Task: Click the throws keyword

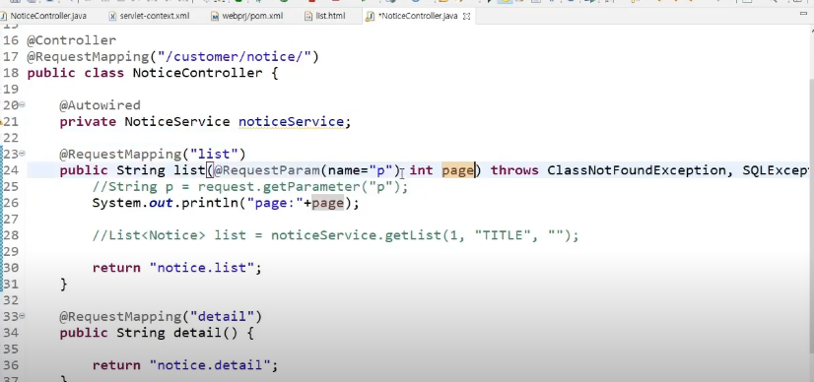Action: [514, 170]
